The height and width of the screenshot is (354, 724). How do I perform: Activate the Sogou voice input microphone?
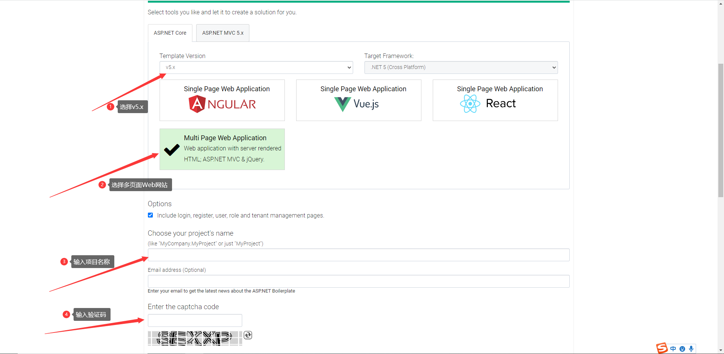pyautogui.click(x=691, y=349)
